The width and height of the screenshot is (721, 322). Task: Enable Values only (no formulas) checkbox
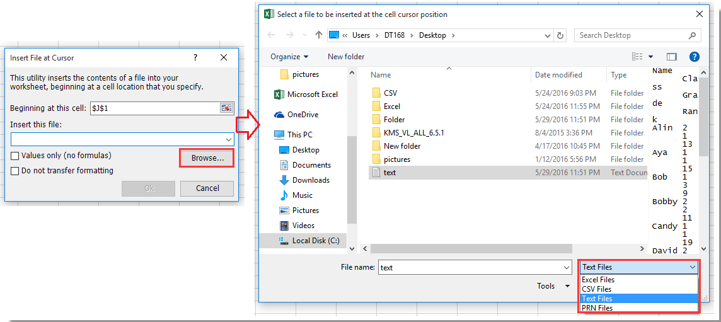click(14, 156)
